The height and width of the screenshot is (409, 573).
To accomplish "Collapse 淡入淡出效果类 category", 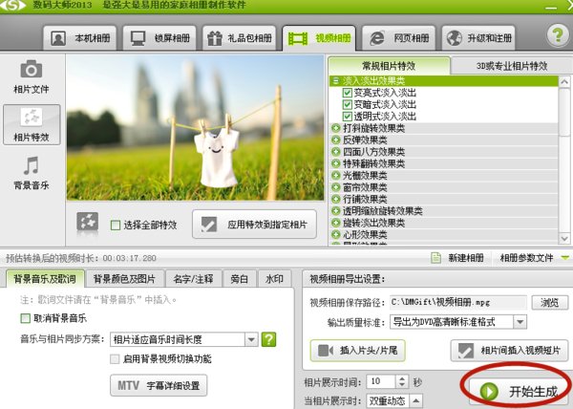I will [335, 81].
